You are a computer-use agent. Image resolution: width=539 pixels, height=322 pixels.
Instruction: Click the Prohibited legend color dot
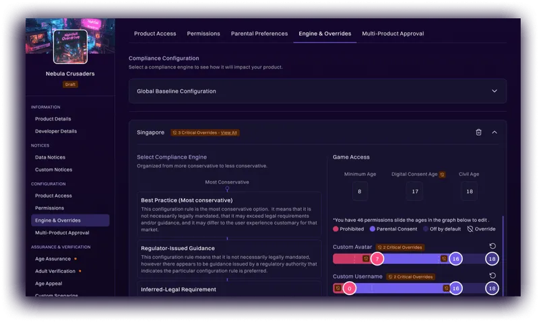[336, 229]
